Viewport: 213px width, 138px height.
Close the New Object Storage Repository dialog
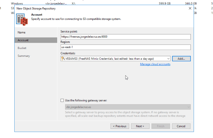coord(190,9)
